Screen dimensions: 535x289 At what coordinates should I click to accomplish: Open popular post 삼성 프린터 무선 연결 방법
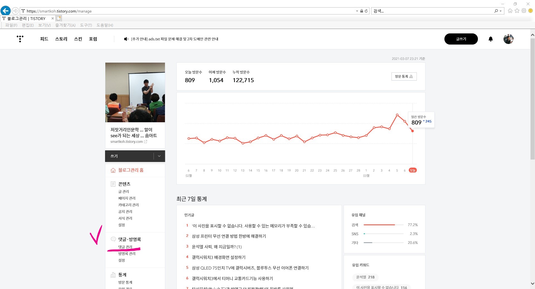tap(229, 236)
